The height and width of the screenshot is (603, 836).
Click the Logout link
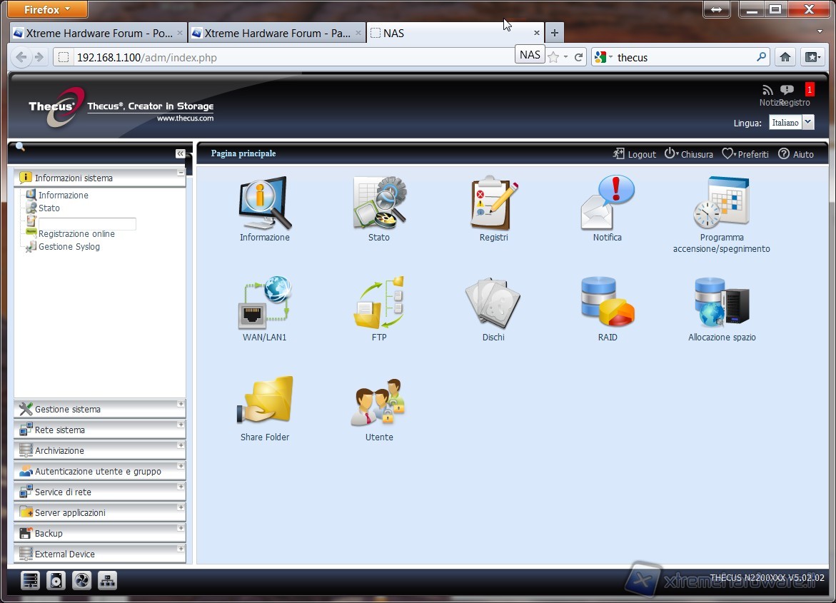[x=635, y=154]
